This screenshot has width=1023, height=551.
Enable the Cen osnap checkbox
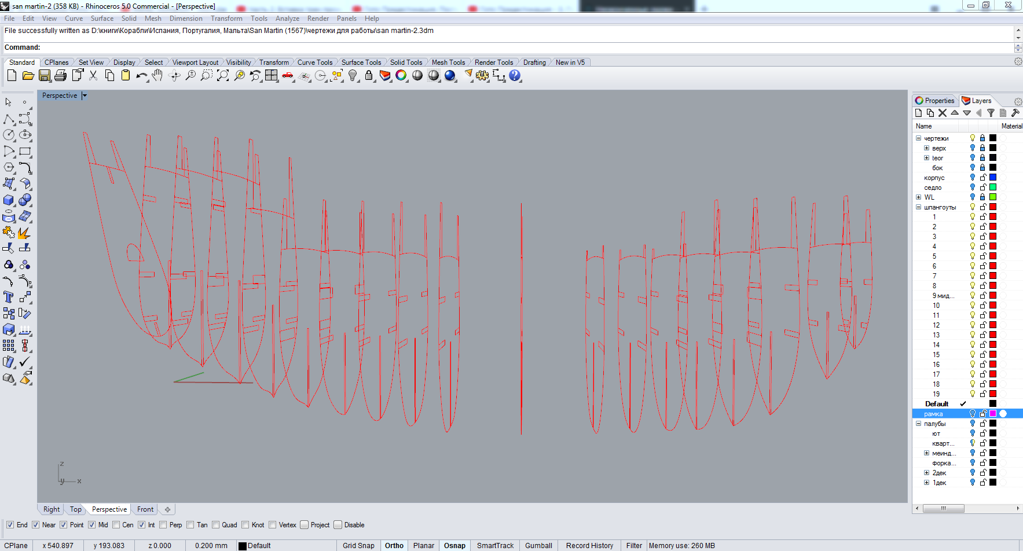pyautogui.click(x=116, y=525)
